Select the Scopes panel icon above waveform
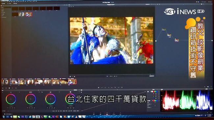 point(208,87)
